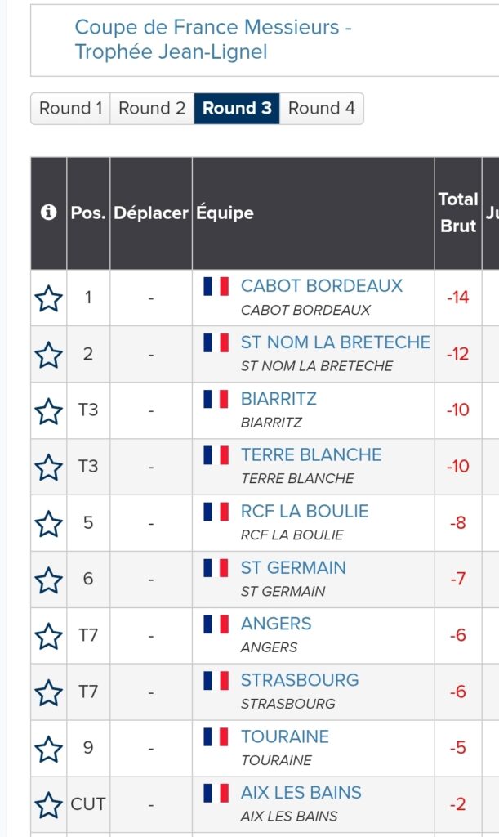Image resolution: width=499 pixels, height=837 pixels.
Task: Click the Pos. column header
Action: pos(88,213)
